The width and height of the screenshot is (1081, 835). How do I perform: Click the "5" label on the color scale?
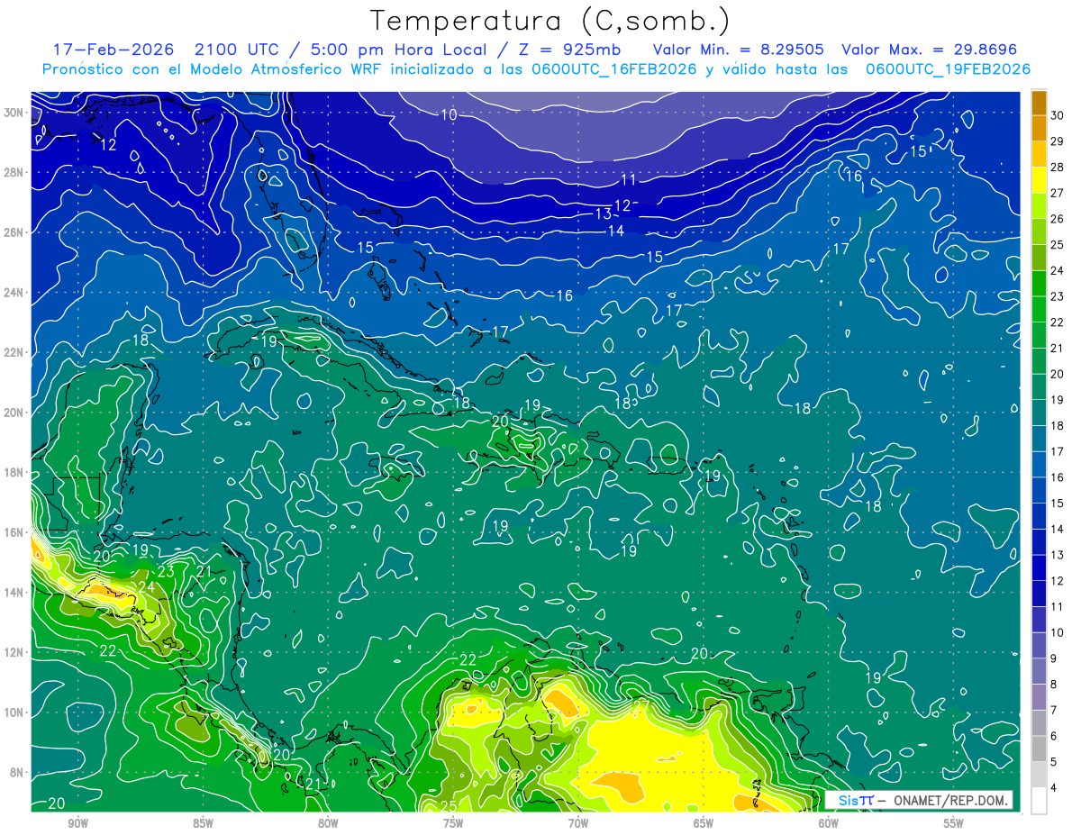point(1055,762)
